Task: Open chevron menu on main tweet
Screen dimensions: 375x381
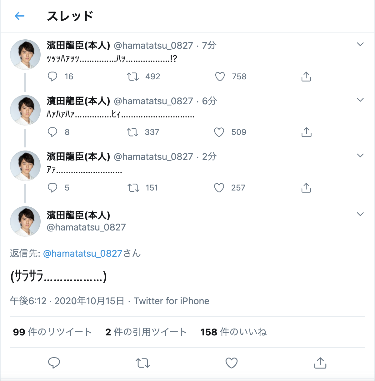Action: click(x=360, y=214)
